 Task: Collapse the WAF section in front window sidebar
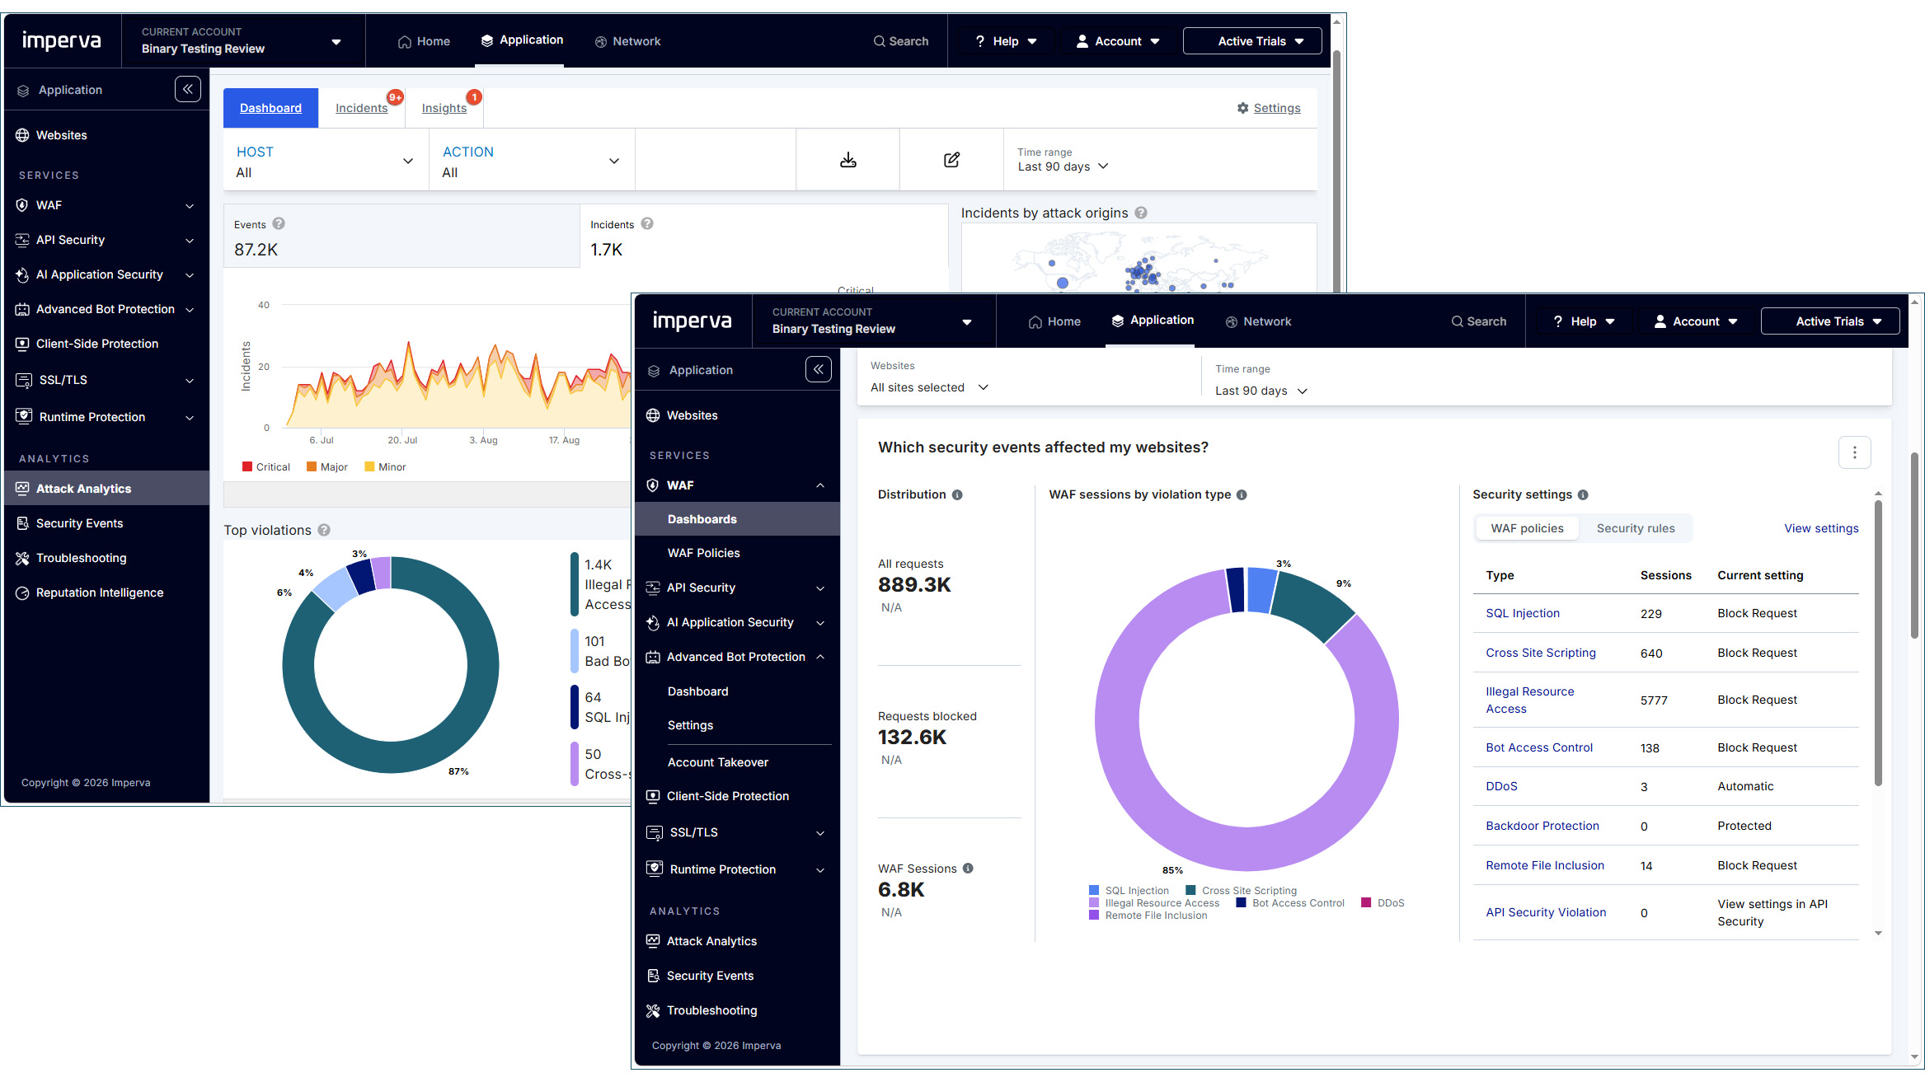820,485
